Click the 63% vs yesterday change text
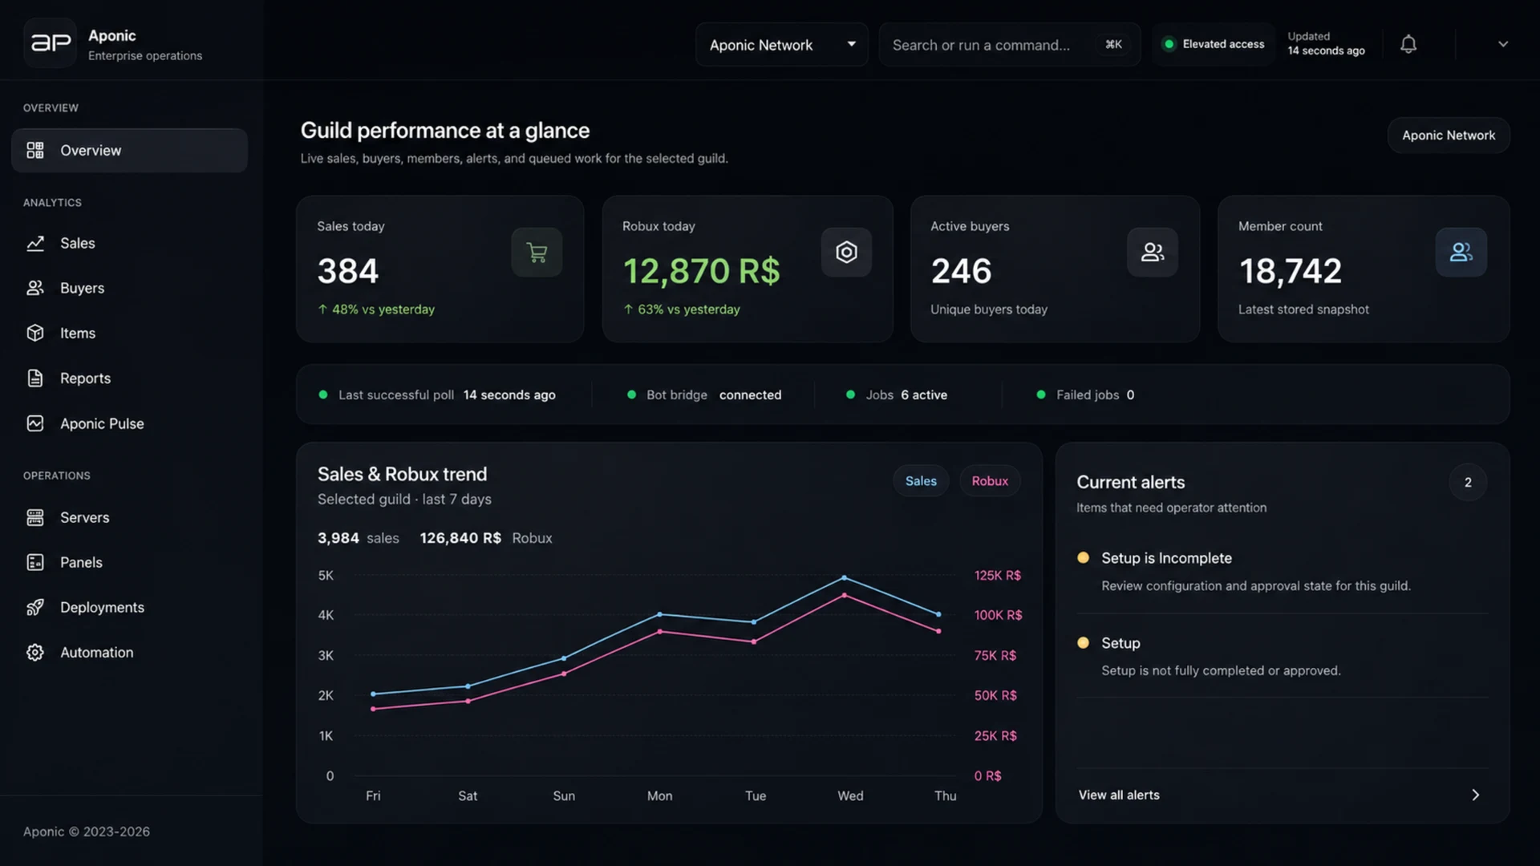The width and height of the screenshot is (1540, 866). click(682, 310)
